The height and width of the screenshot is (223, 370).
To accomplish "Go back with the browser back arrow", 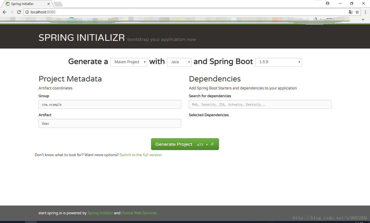I will pyautogui.click(x=5, y=12).
